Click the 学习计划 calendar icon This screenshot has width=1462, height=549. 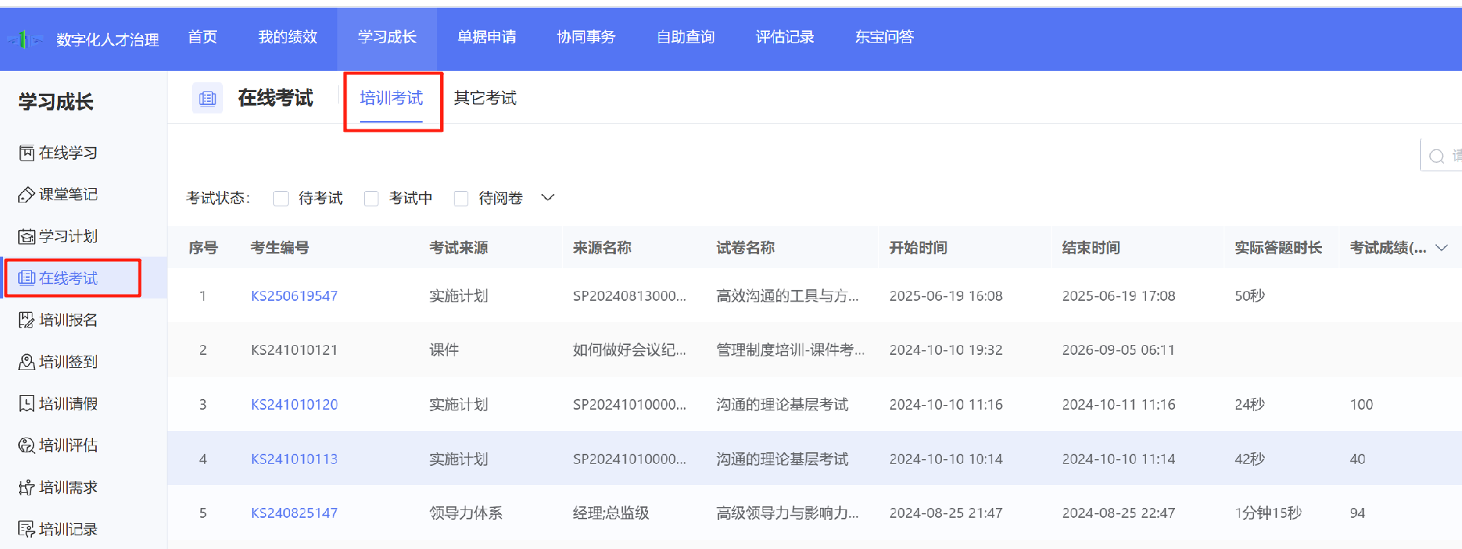(27, 237)
